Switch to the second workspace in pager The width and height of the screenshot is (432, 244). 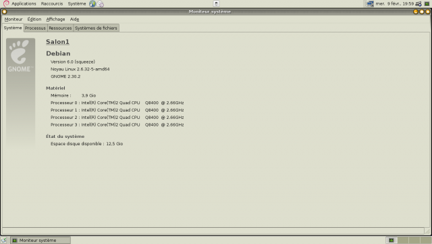403,240
